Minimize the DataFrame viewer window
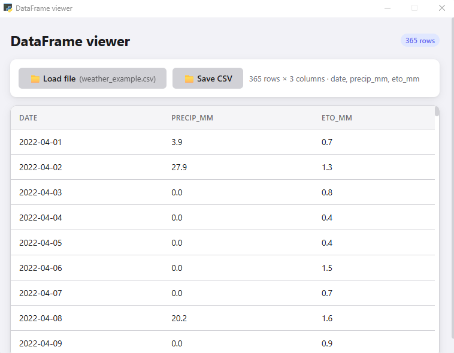The width and height of the screenshot is (454, 353). coord(388,8)
